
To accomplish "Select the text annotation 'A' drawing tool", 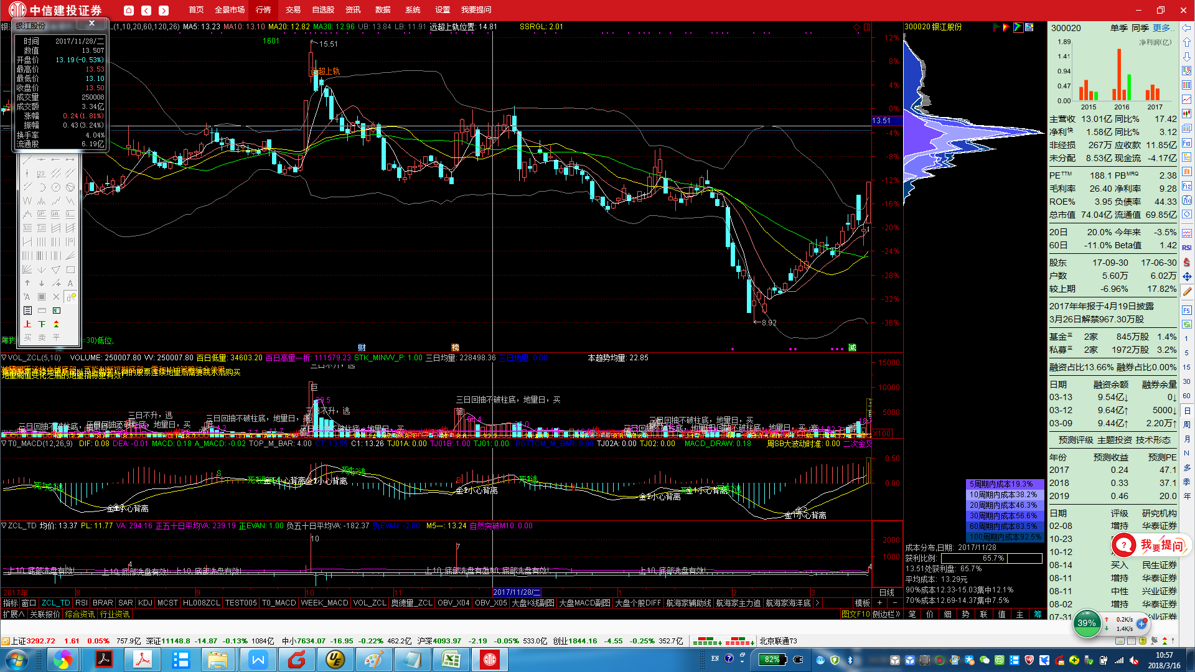I will [70, 283].
